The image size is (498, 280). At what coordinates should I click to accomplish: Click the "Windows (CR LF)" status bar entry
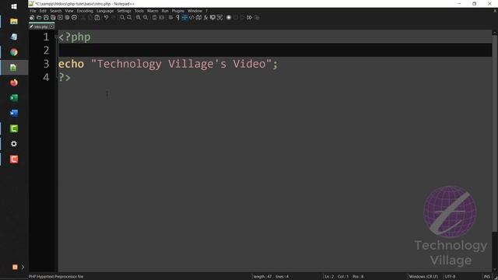(x=423, y=277)
